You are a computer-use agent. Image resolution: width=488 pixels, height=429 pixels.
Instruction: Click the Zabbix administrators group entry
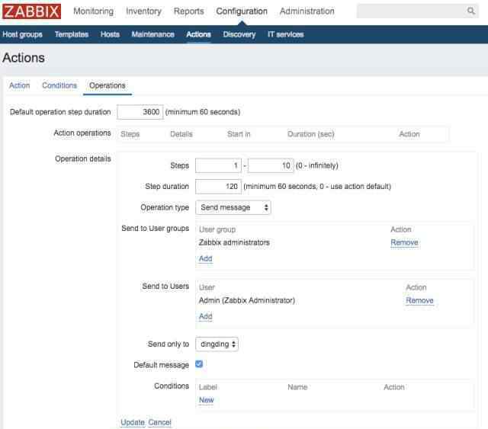coord(234,242)
